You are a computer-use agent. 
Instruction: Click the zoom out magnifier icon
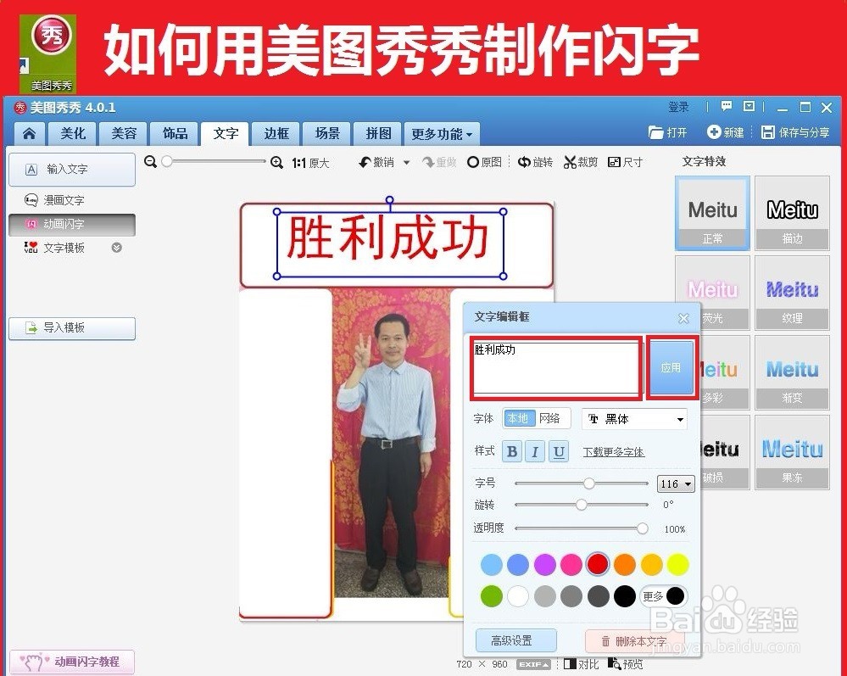click(x=151, y=161)
